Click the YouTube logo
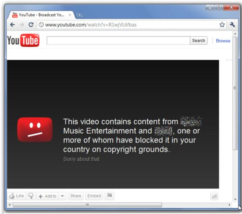 click(x=23, y=40)
